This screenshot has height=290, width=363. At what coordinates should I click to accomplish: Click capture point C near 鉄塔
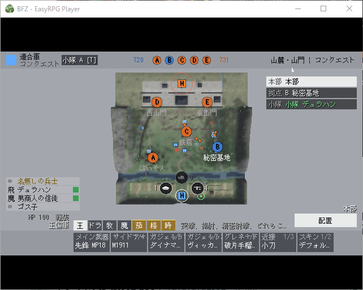(x=186, y=132)
